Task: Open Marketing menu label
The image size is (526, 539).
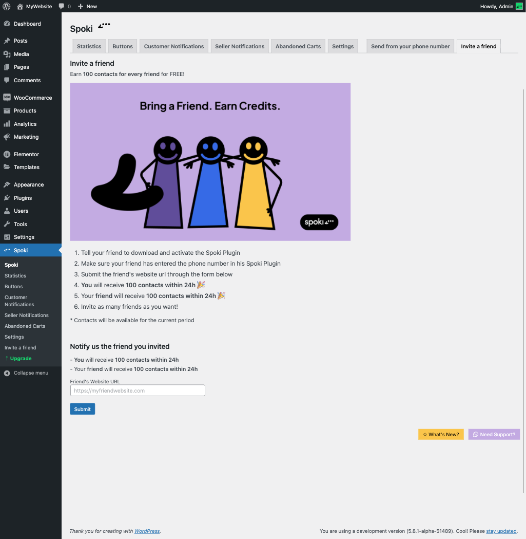Action: tap(26, 137)
